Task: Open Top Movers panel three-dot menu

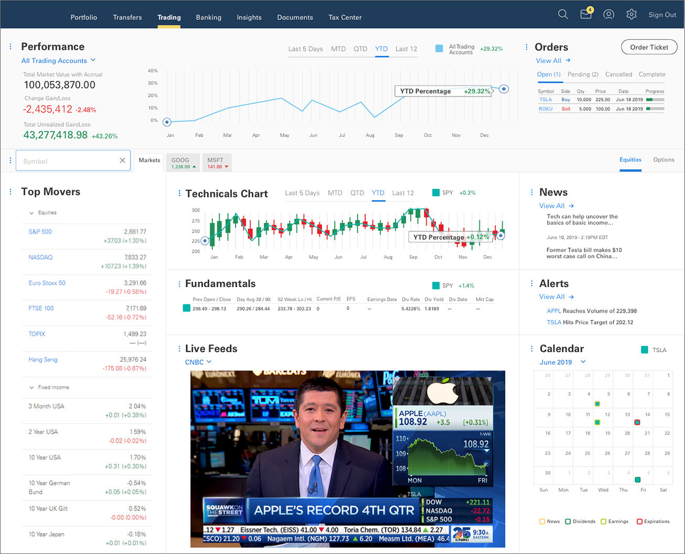Action: coord(10,192)
